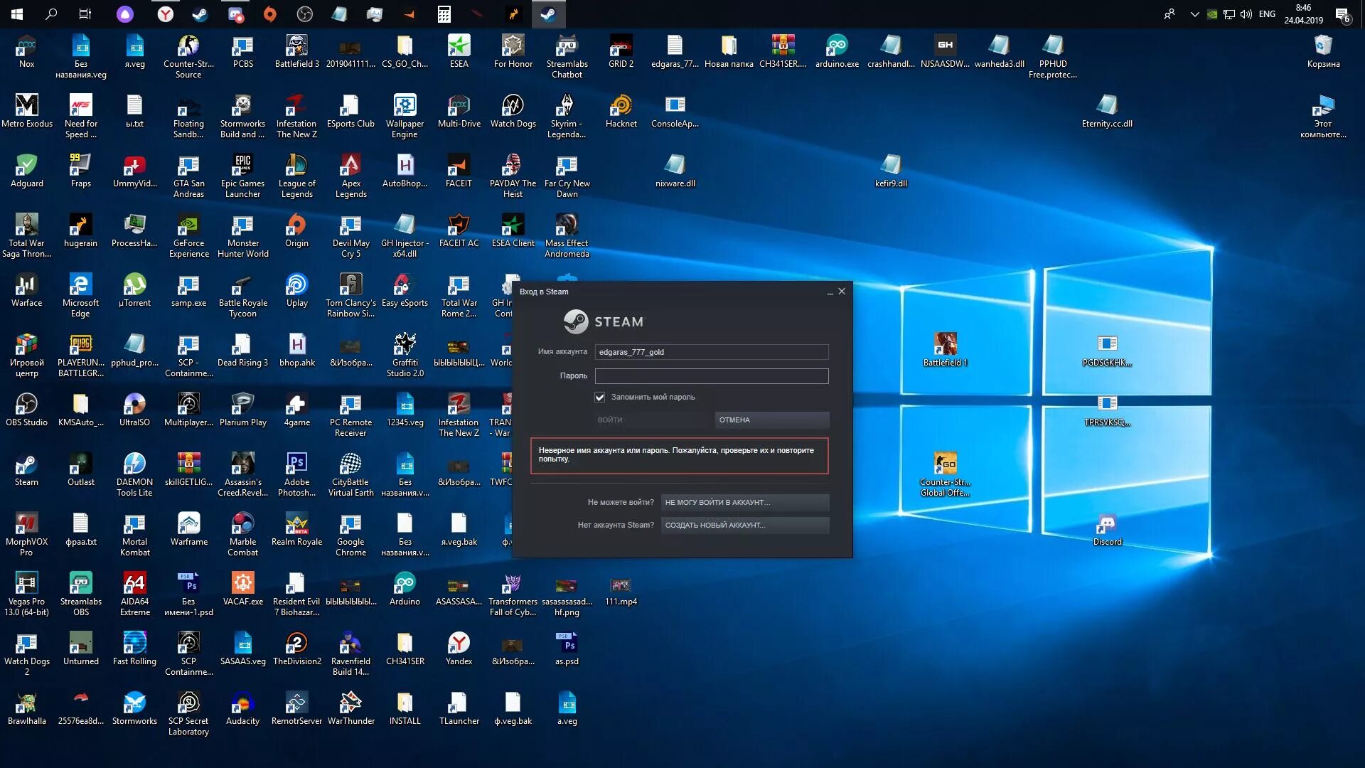Click the Пароль password field
The width and height of the screenshot is (1365, 768).
(711, 375)
